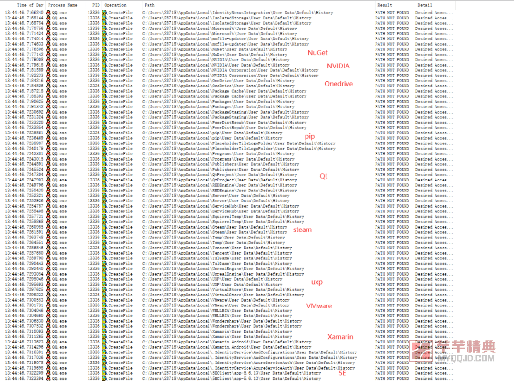This screenshot has width=514, height=381.
Task: Pick the CreateFile icon at 13:44:46.7235861
Action: tap(105, 133)
